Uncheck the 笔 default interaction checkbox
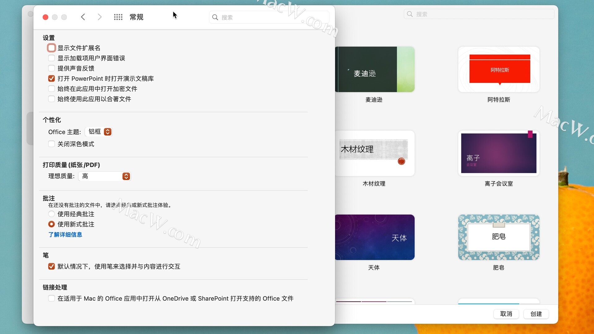The width and height of the screenshot is (594, 334). pos(51,267)
